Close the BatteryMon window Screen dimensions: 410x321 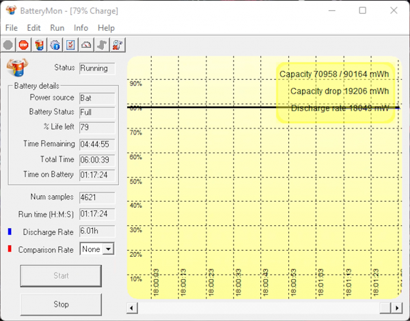[394, 10]
